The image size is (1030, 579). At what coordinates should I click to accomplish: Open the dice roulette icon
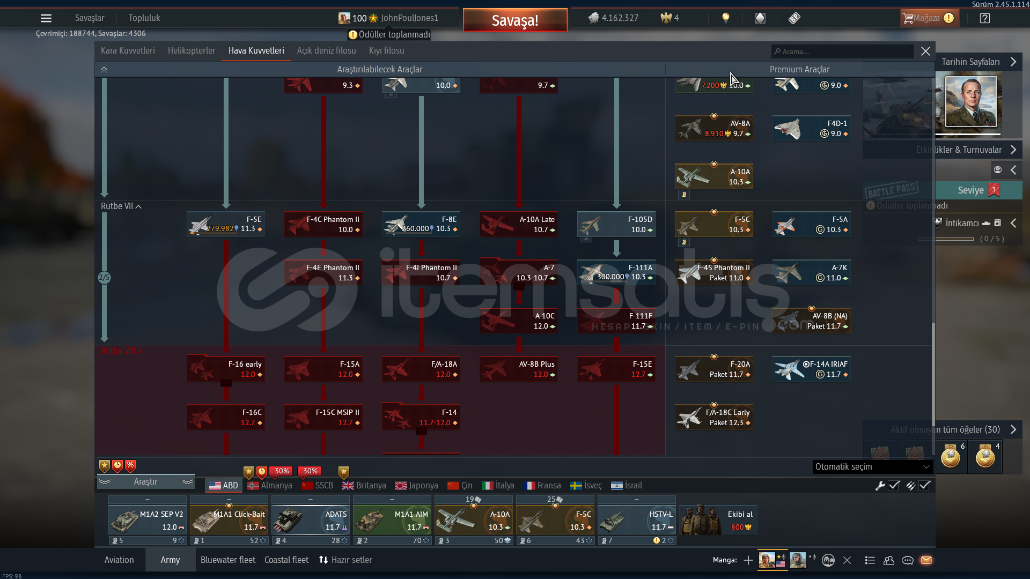[x=794, y=18]
